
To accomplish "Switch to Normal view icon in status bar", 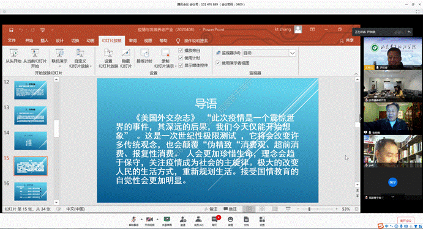I will tap(249, 209).
